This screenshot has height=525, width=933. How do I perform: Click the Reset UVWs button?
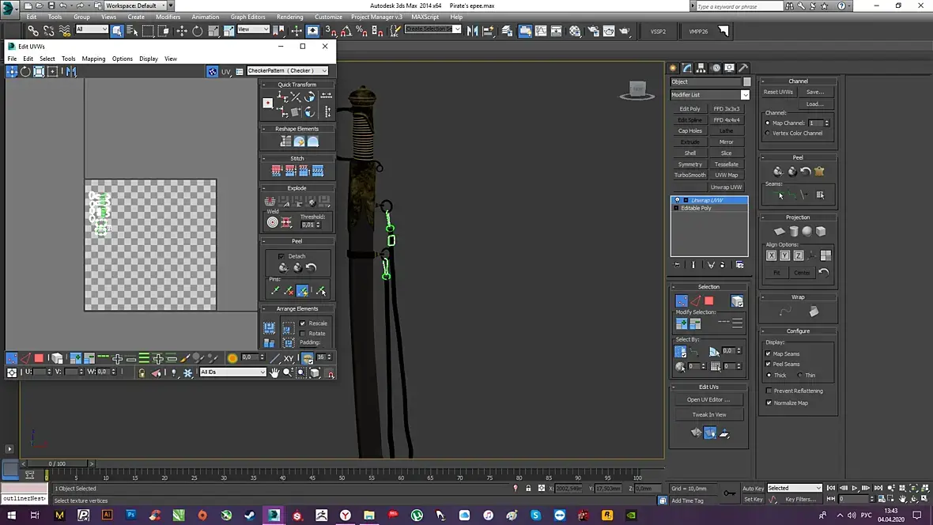[x=778, y=93]
